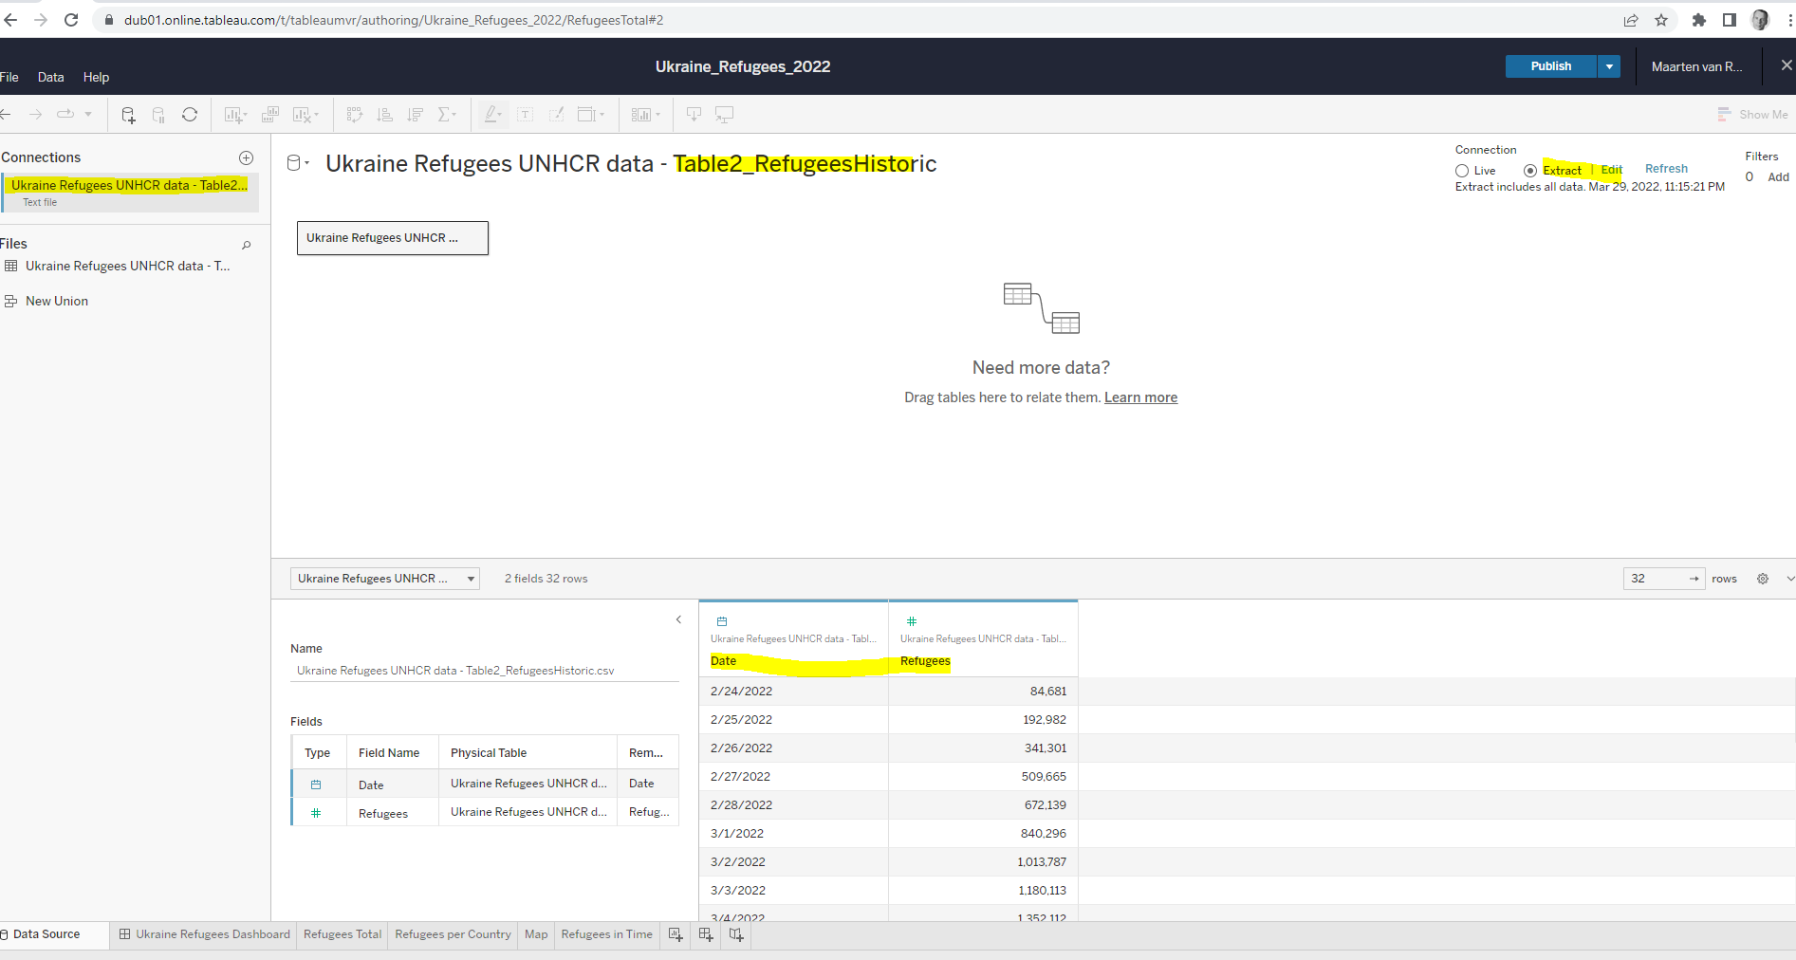The height and width of the screenshot is (960, 1796).
Task: Switch to the Map sheet tab
Action: 536,934
